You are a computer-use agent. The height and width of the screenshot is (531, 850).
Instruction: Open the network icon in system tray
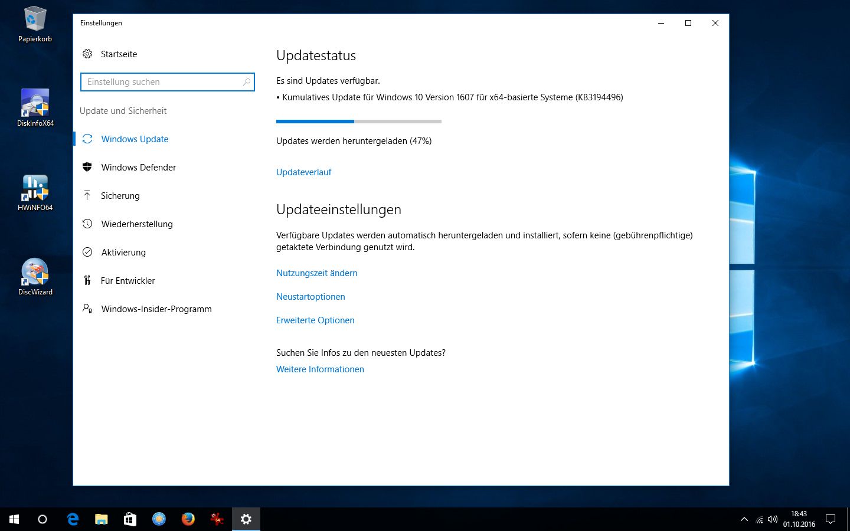759,519
